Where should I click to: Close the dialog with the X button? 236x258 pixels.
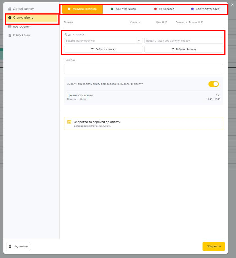click(232, 4)
